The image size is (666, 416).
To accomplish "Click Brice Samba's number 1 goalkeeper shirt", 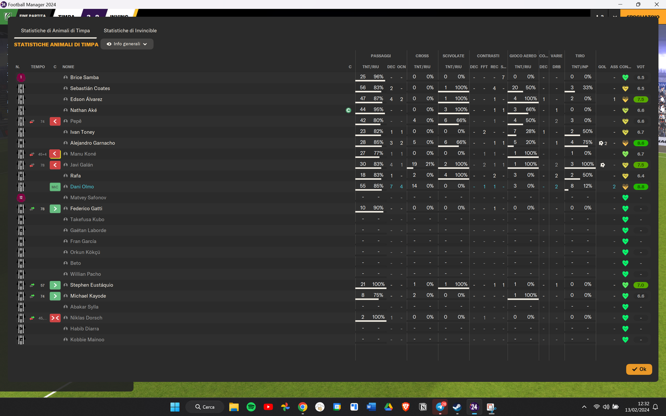I will (21, 77).
